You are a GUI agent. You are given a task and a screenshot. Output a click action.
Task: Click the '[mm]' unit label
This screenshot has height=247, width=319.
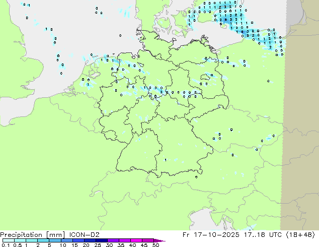tap(55, 235)
